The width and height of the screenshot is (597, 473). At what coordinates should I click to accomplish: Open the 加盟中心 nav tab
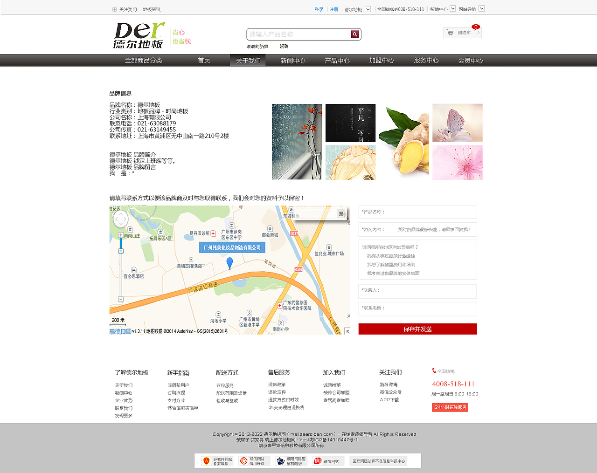pos(382,61)
